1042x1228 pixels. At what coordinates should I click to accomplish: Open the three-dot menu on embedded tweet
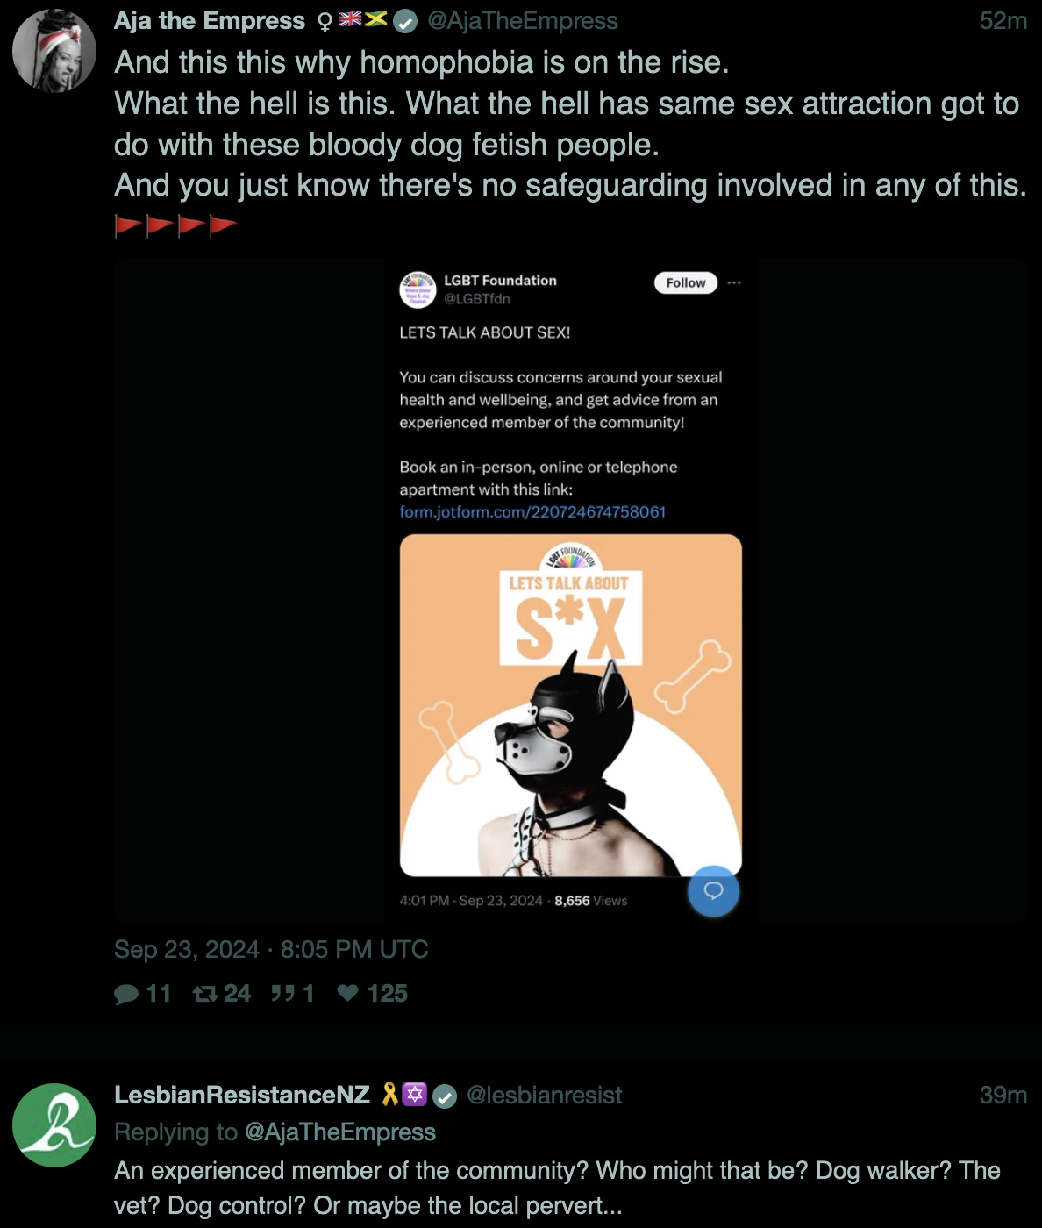click(x=734, y=282)
